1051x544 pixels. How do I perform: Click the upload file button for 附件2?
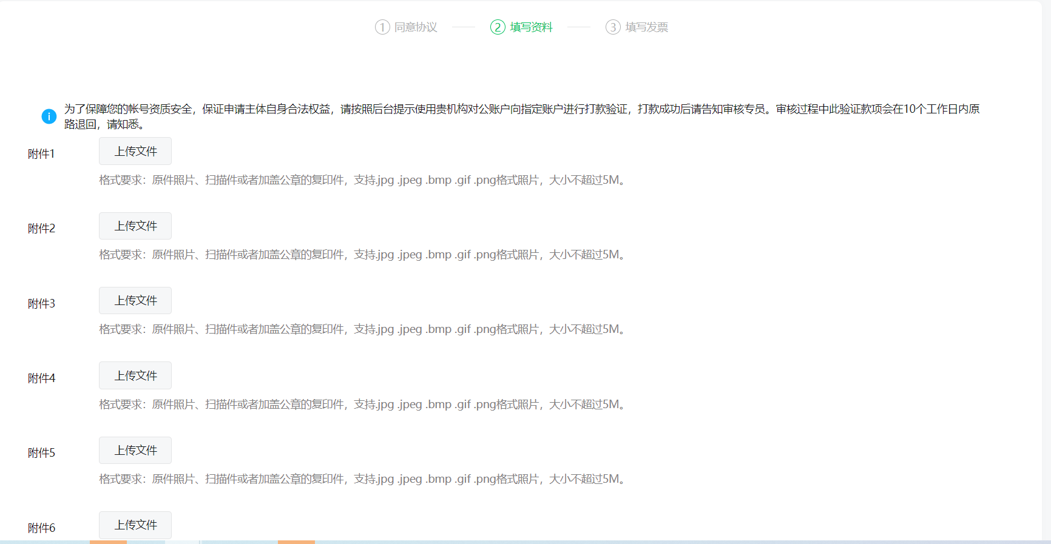pyautogui.click(x=135, y=226)
